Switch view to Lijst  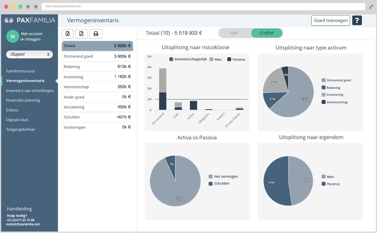click(x=234, y=33)
